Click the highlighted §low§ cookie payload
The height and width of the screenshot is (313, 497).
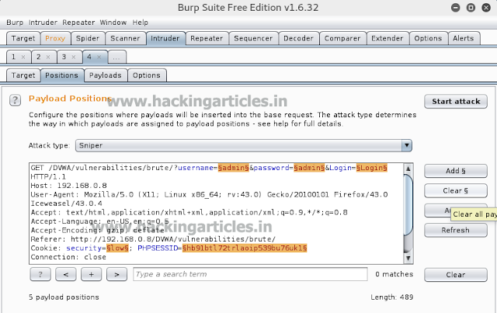tap(117, 248)
